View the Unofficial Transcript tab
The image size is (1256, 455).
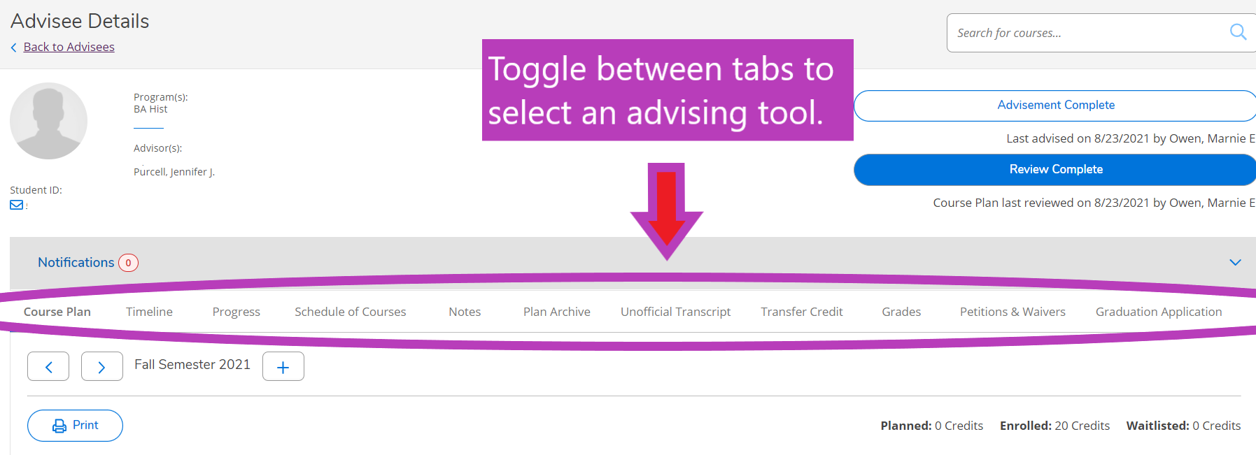point(675,312)
